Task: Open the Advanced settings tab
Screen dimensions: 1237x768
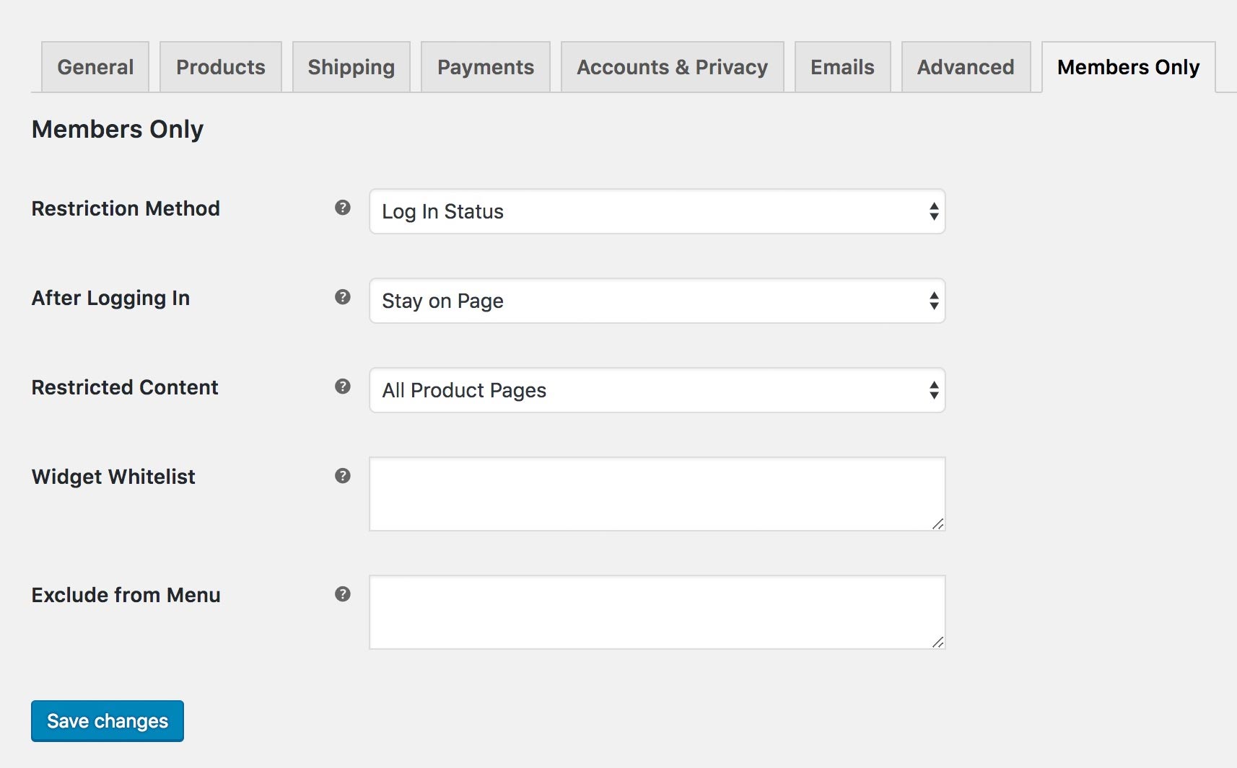Action: 966,67
